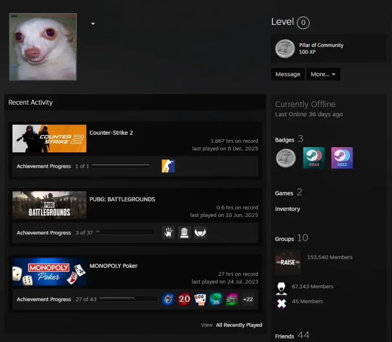Open the Steam 2022 badge
This screenshot has width=392, height=342.
342,158
